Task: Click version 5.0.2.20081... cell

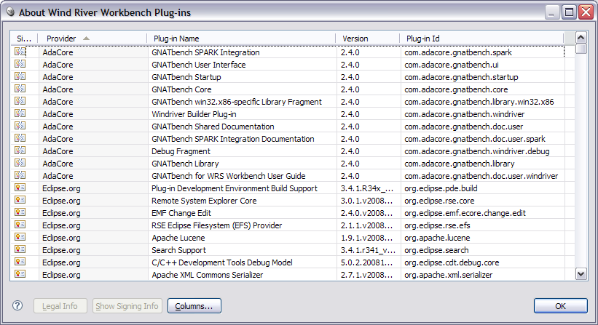Action: 366,262
